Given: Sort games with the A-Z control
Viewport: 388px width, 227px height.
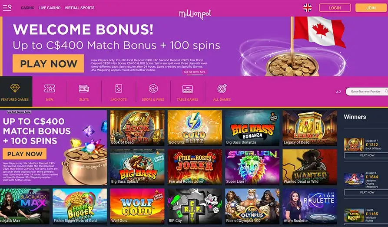Looking at the screenshot, I should [338, 92].
